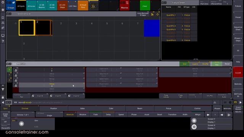Select the green X axis tab in MAtricks
The image size is (244, 137).
click(9, 70)
